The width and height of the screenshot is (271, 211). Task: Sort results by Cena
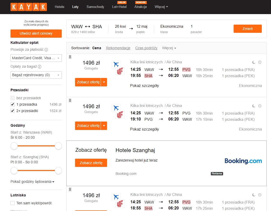pyautogui.click(x=97, y=48)
